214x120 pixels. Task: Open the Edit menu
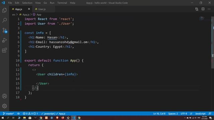(17, 3)
